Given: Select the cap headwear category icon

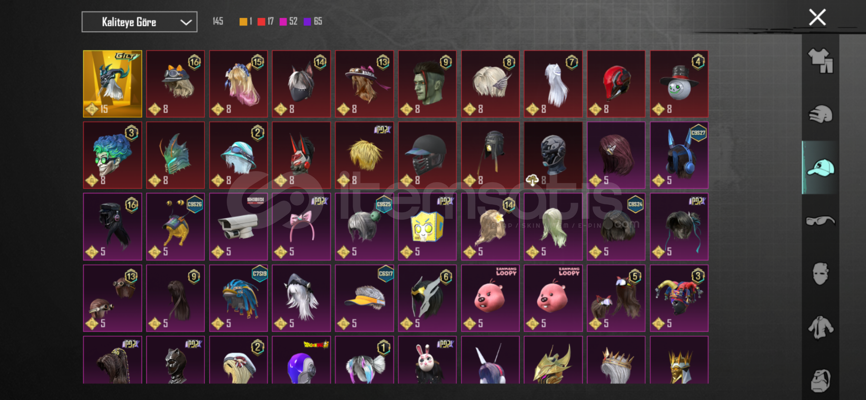Looking at the screenshot, I should pyautogui.click(x=820, y=167).
